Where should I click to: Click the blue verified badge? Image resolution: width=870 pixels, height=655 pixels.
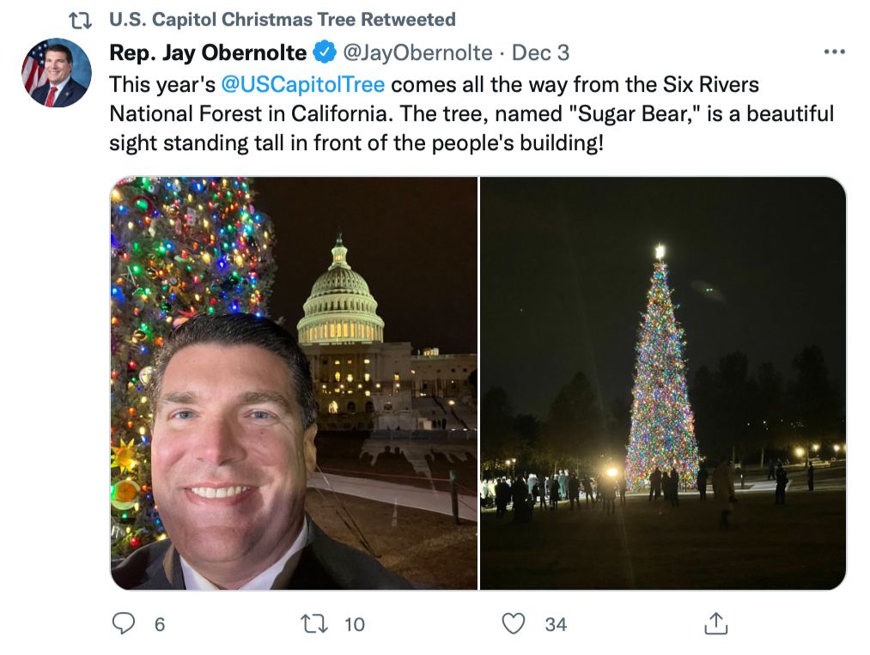[x=325, y=52]
